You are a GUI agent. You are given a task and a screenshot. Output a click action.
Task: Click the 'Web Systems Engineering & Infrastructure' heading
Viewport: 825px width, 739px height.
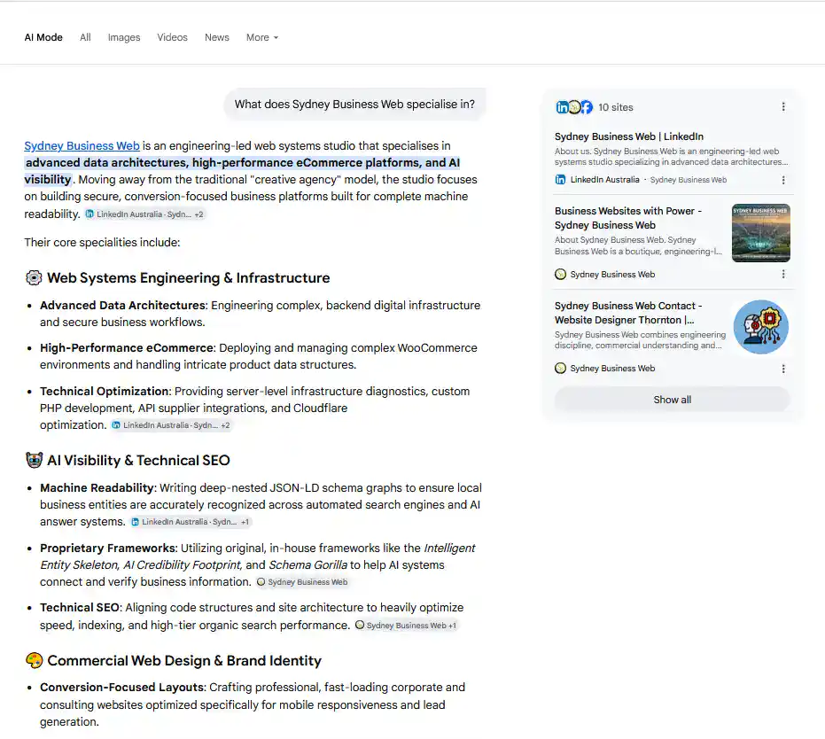pos(189,277)
